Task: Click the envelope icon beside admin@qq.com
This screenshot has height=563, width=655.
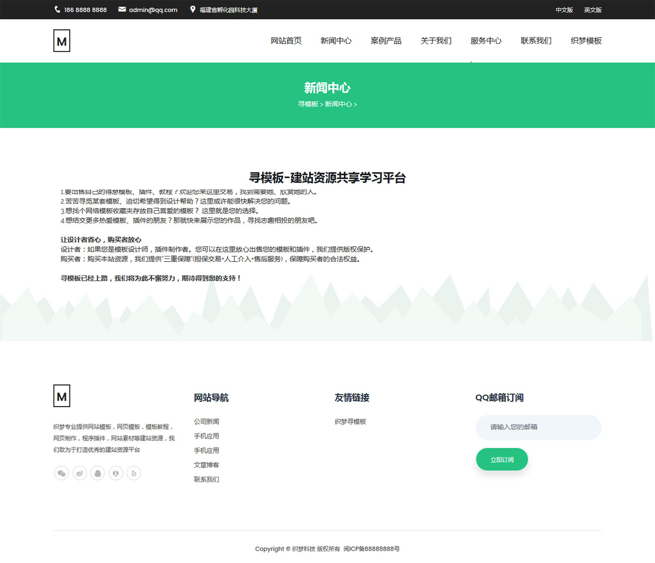Action: tap(122, 10)
